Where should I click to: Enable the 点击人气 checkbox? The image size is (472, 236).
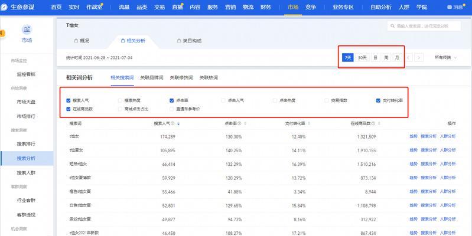coord(223,101)
